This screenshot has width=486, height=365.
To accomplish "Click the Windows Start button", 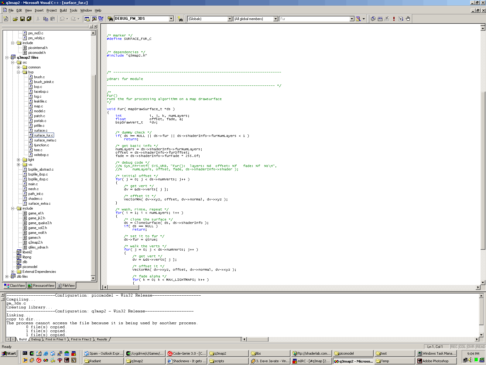I will pos(9,353).
